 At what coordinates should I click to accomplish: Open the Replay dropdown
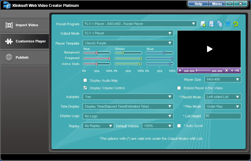coord(98,126)
